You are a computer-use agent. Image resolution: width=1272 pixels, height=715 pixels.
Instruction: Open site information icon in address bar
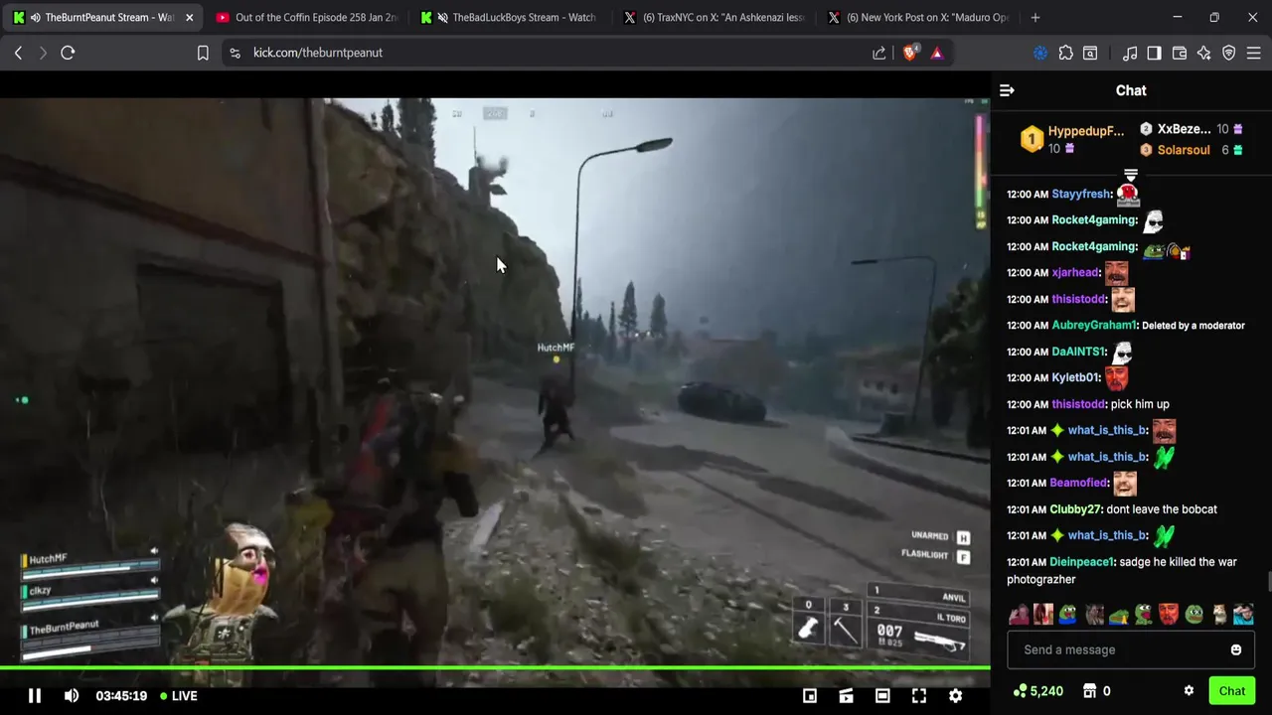pos(235,53)
